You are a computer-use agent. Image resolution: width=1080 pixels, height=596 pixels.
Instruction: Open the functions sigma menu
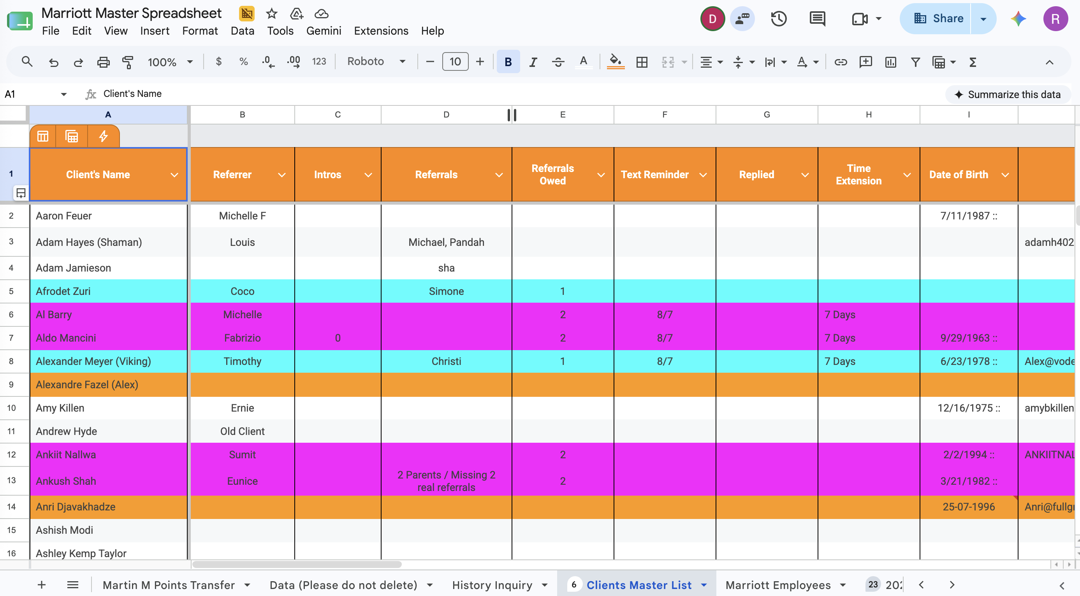(973, 62)
